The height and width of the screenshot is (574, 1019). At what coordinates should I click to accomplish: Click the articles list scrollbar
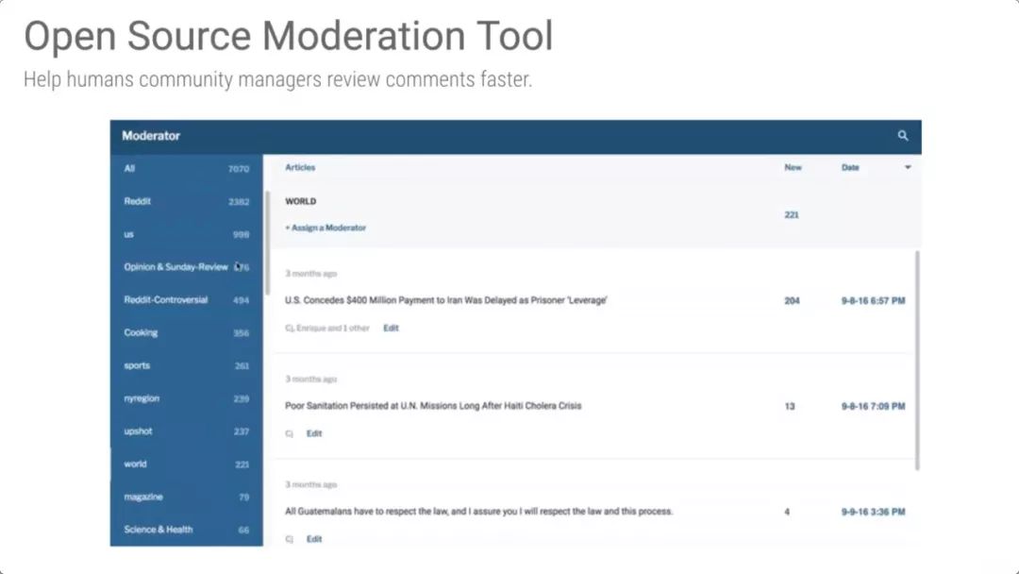[x=917, y=361]
